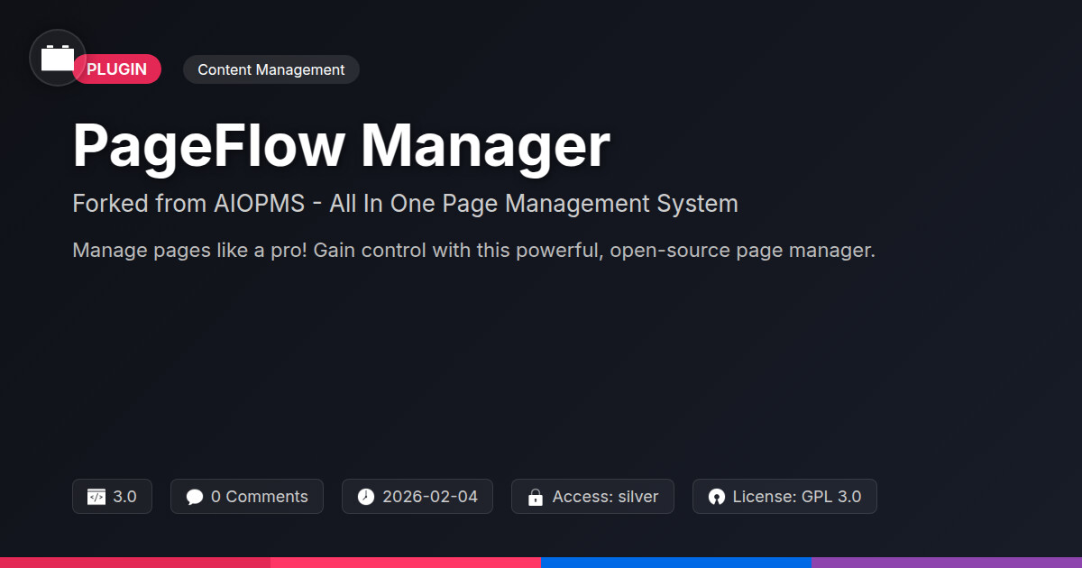The image size is (1082, 568).
Task: Click the 2026-02-04 date text
Action: point(429,497)
